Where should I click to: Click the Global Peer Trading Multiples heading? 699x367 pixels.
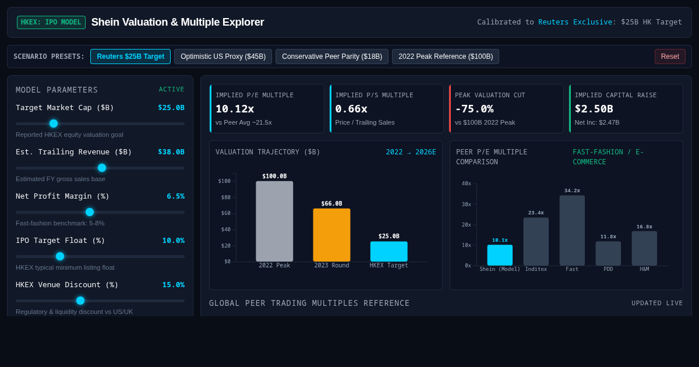coord(309,303)
